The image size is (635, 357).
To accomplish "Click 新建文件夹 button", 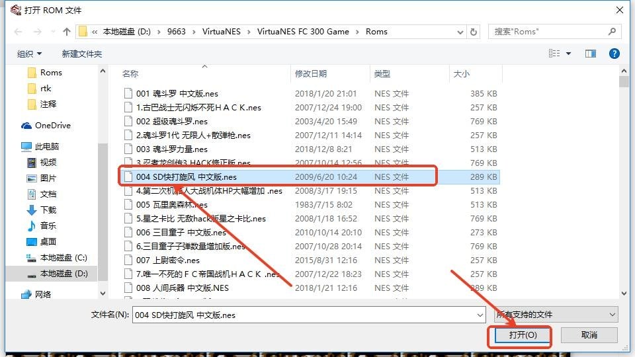I will coord(82,54).
